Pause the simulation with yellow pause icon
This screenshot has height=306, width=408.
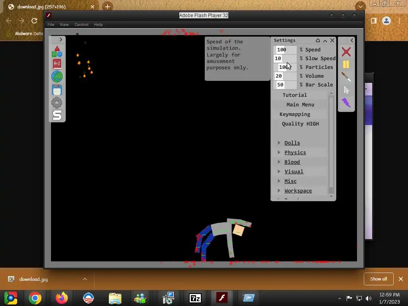[x=346, y=64]
